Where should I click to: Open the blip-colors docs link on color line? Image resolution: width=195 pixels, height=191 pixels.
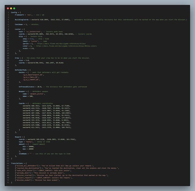click(67, 46)
